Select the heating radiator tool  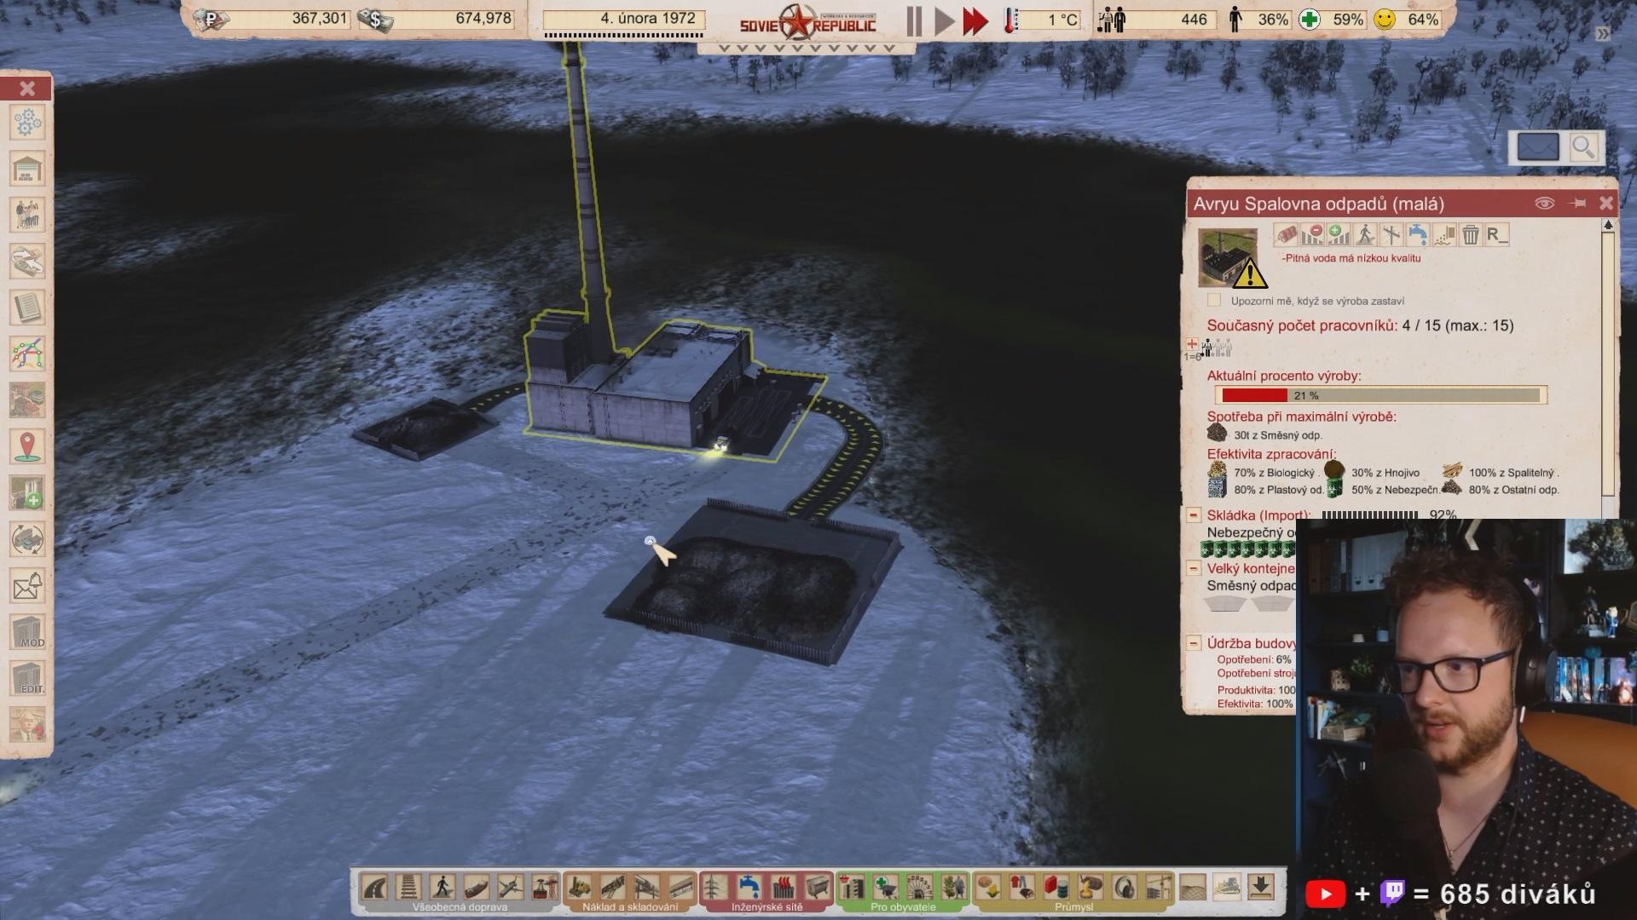783,888
